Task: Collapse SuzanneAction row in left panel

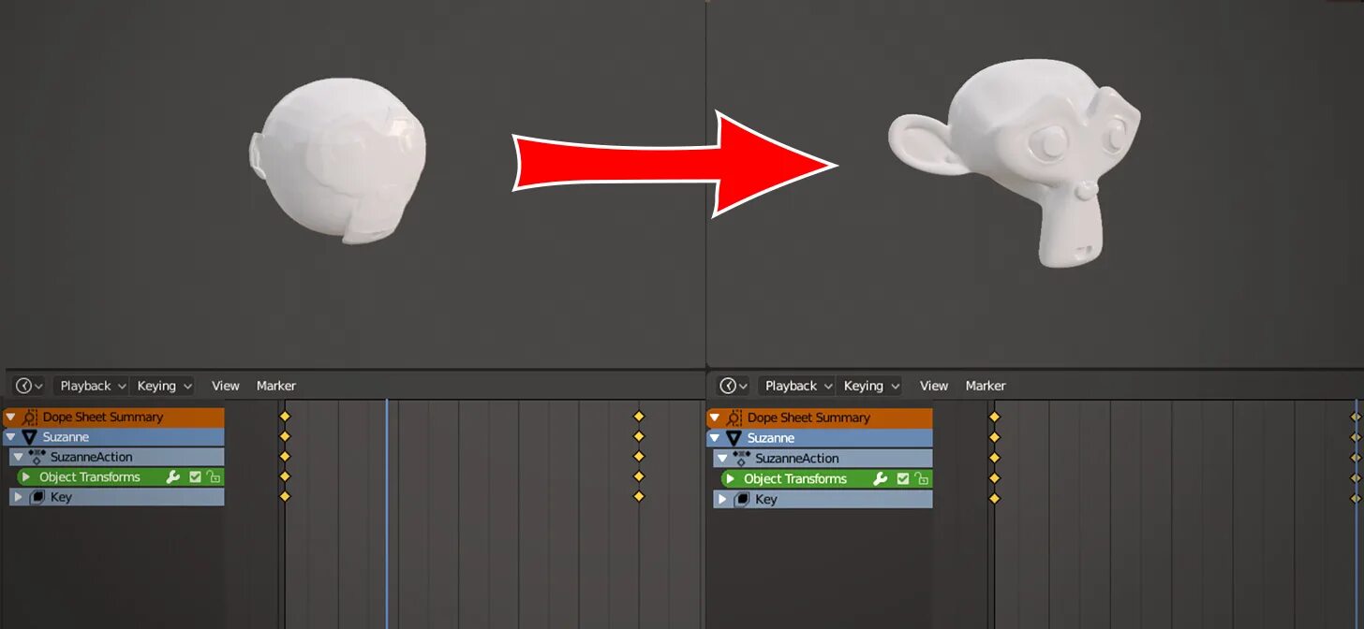Action: (18, 457)
